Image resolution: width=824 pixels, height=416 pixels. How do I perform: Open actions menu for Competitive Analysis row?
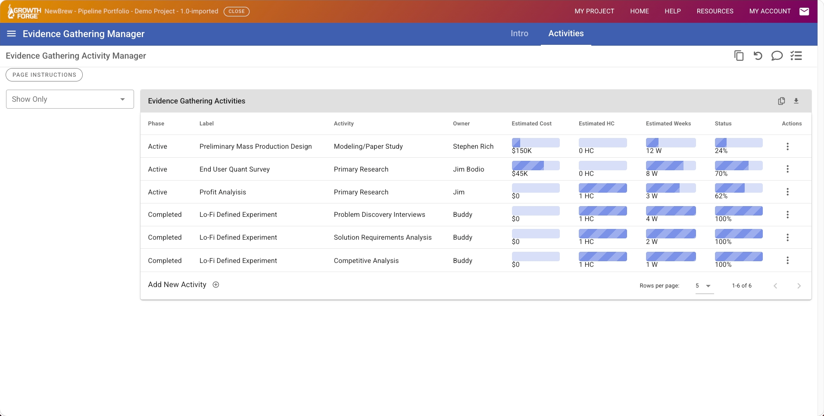tap(787, 260)
